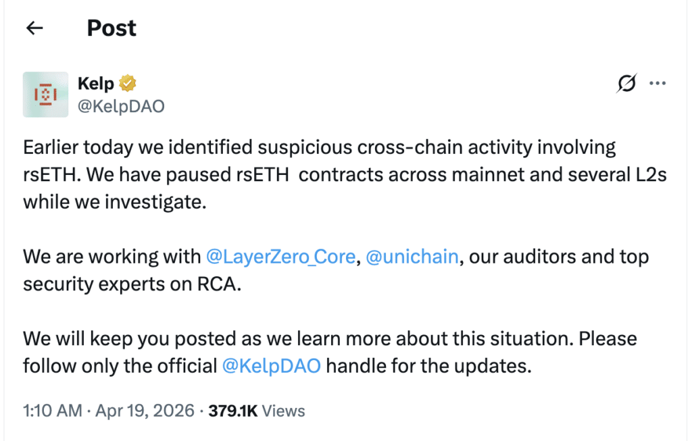Click the gold verified badge beside Kelp
The width and height of the screenshot is (692, 441).
pyautogui.click(x=128, y=84)
